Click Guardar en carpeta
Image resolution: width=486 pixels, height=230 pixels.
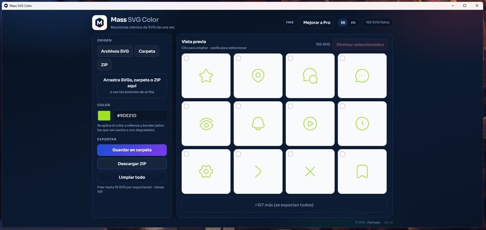point(132,150)
